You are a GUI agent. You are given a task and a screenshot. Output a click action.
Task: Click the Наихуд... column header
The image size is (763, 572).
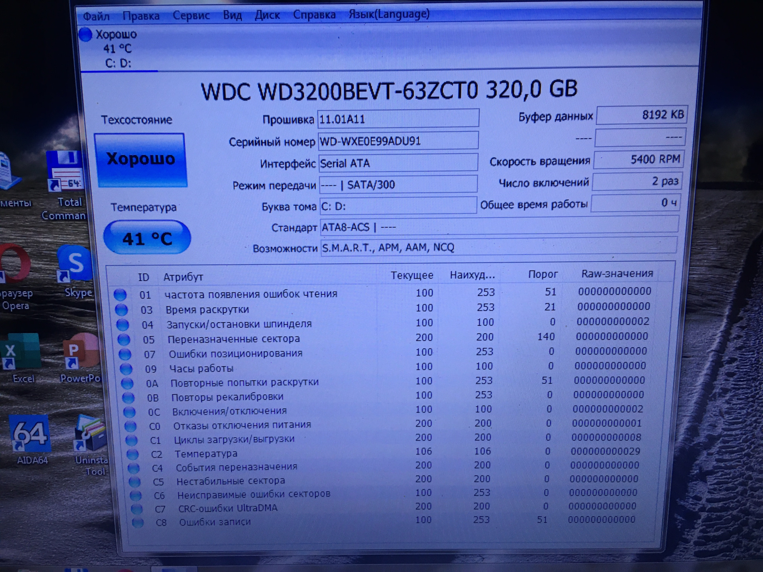pyautogui.click(x=473, y=275)
